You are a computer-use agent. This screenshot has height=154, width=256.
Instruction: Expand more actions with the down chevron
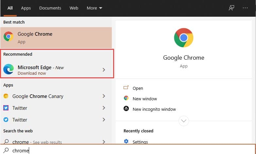coord(184,121)
